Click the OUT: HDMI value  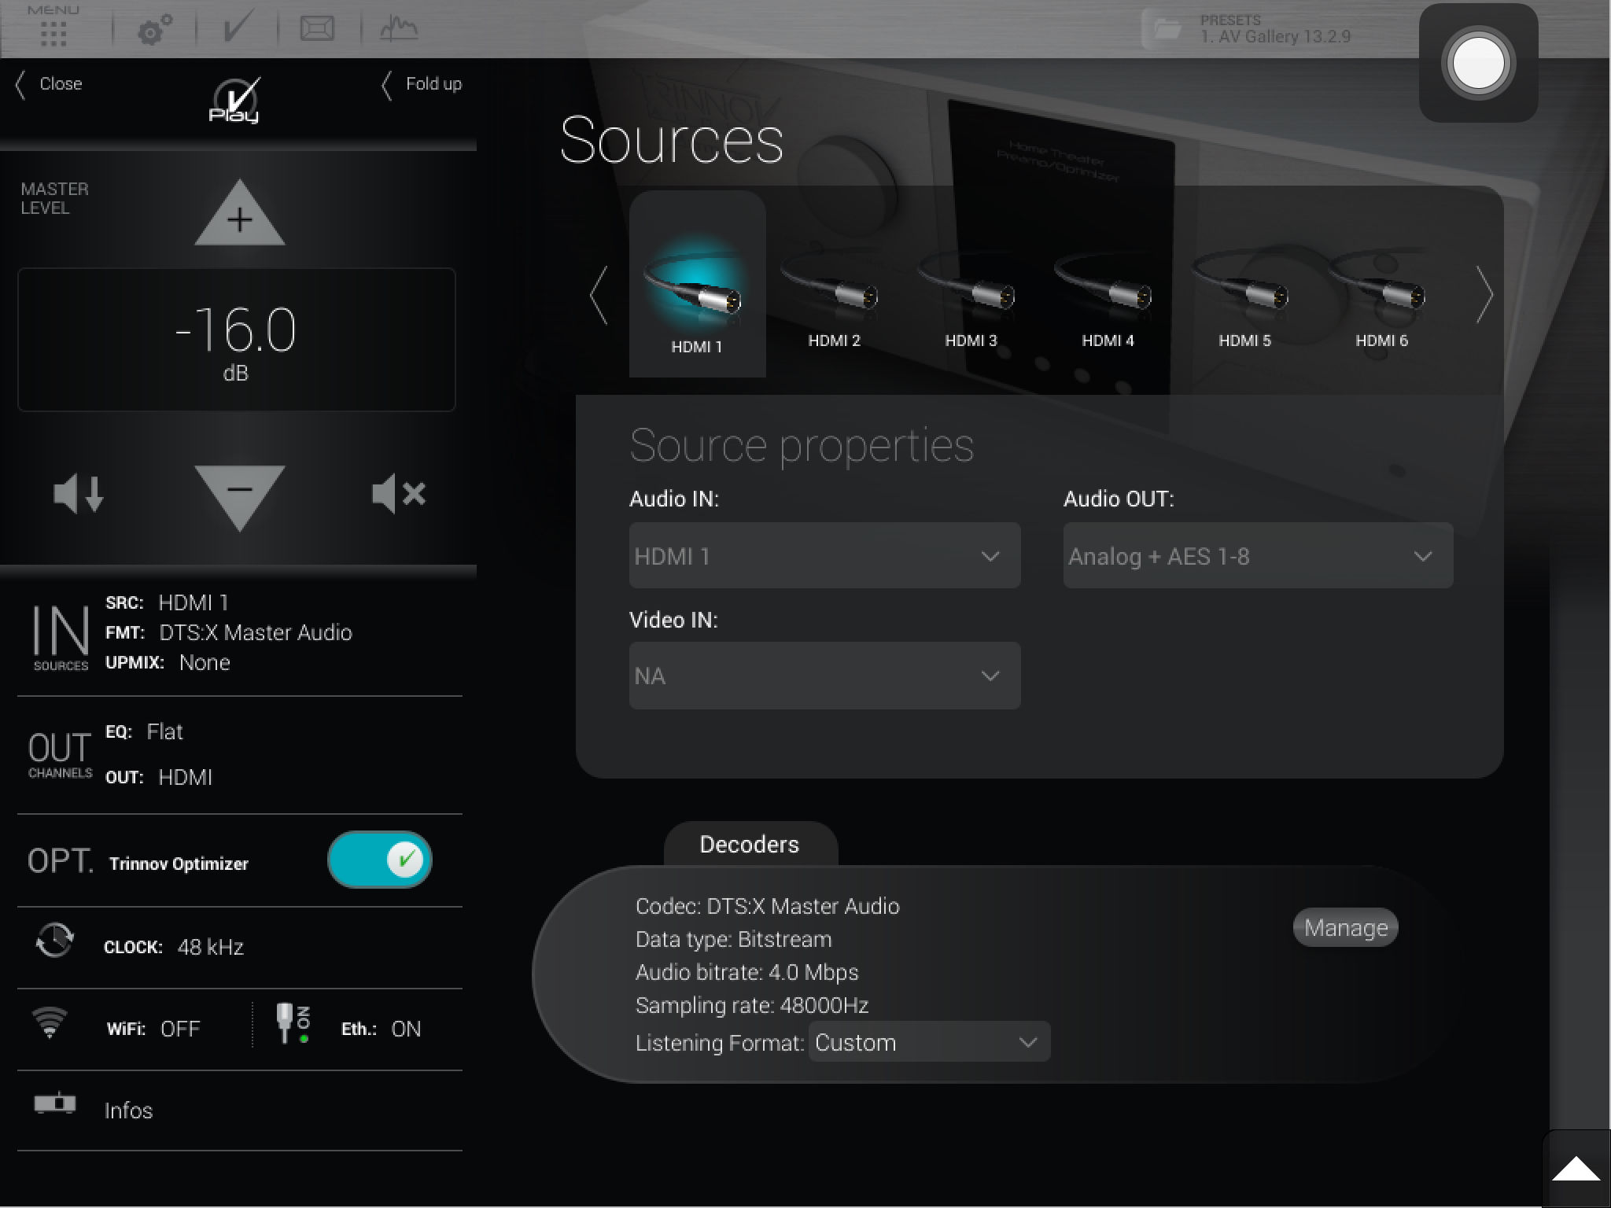pos(185,777)
